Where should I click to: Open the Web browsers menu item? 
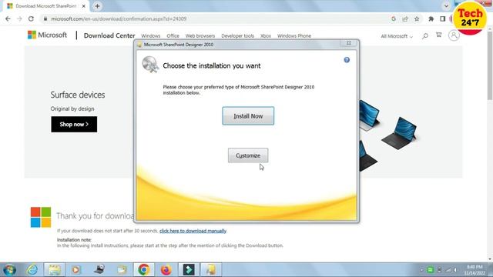[x=200, y=36]
